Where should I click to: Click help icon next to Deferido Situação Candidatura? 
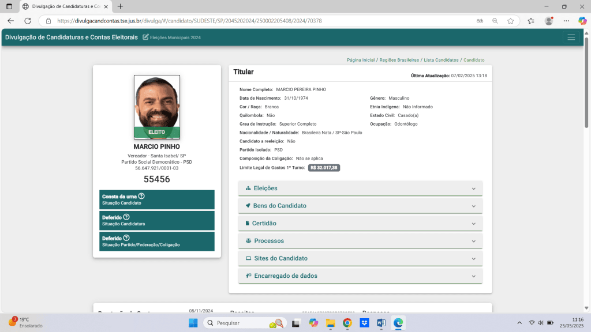click(126, 217)
